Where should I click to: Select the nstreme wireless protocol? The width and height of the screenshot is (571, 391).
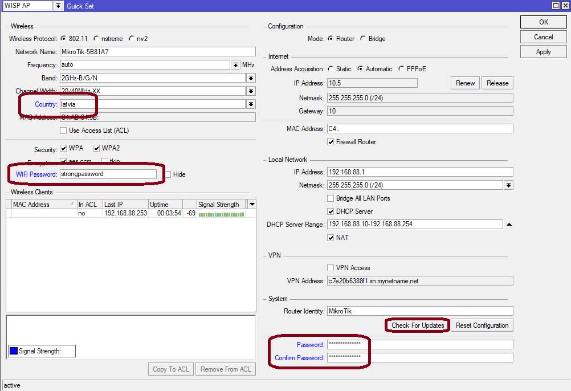pyautogui.click(x=96, y=39)
